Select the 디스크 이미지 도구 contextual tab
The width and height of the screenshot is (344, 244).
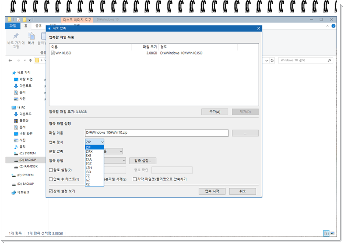pyautogui.click(x=77, y=20)
